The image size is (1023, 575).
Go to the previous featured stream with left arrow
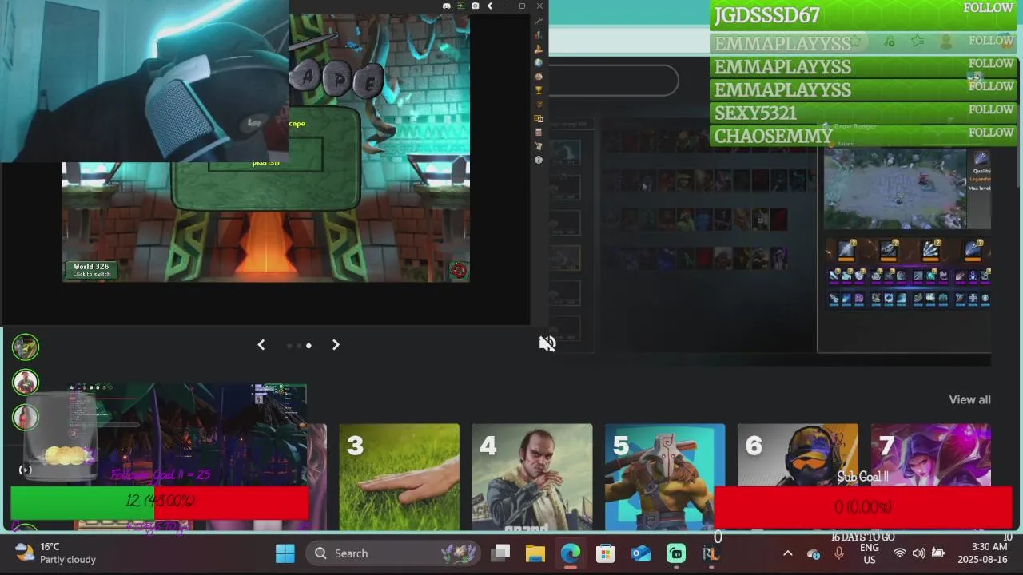click(x=261, y=345)
